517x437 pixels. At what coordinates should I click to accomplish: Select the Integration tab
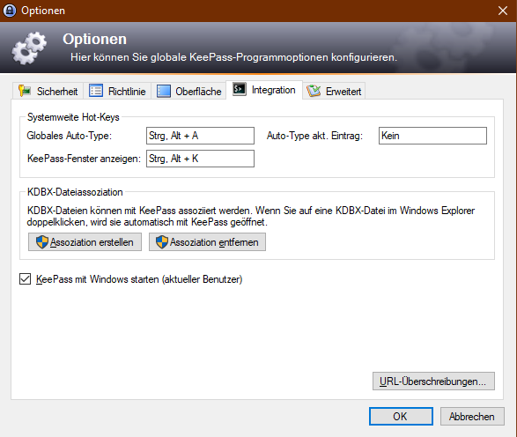tap(264, 90)
